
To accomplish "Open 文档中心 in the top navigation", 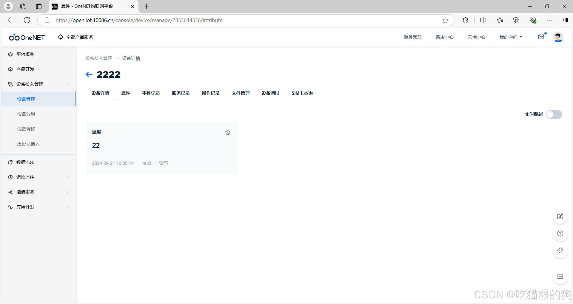I will click(x=476, y=37).
